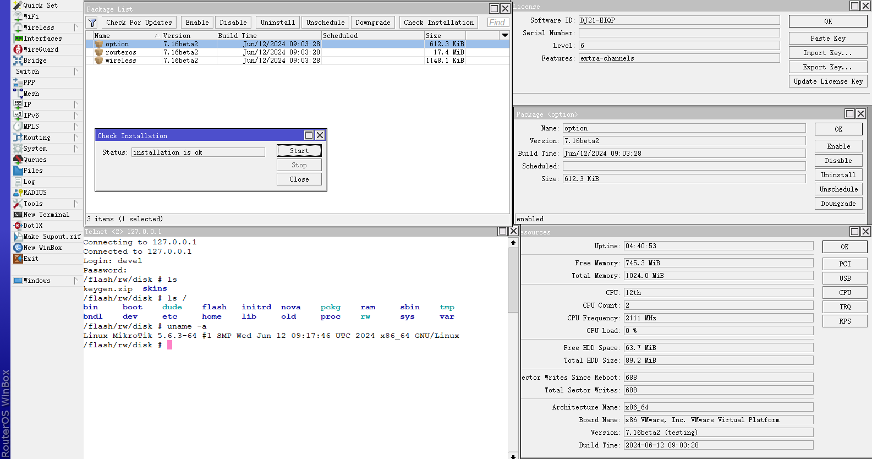Click Check For Updates button
Viewport: 872px width, 459px height.
139,23
